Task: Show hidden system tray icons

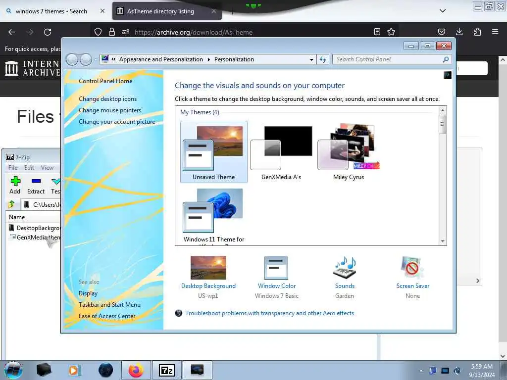Action: tap(421, 371)
